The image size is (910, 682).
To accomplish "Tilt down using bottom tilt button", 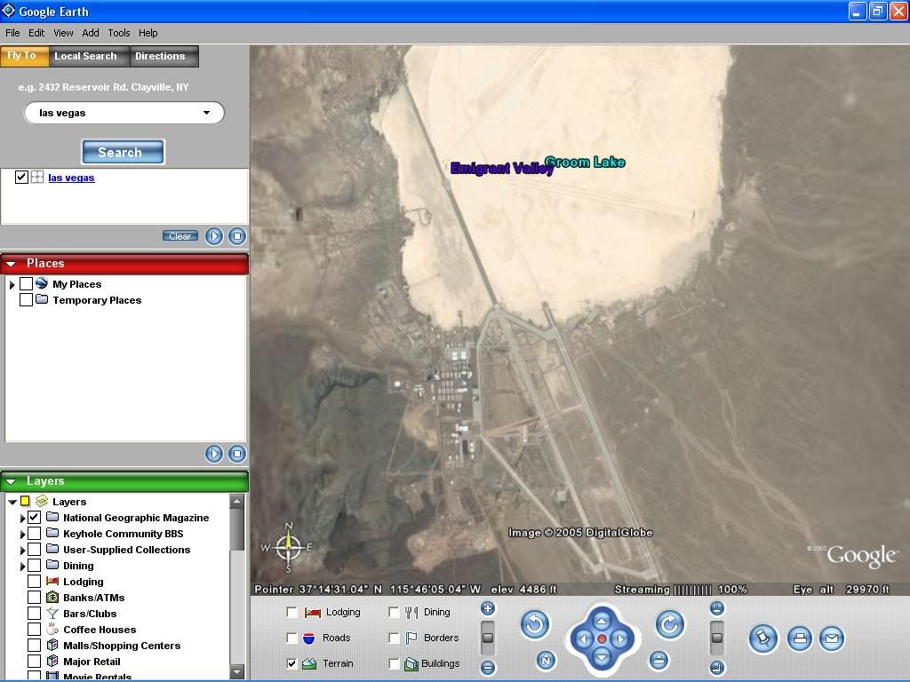I will (x=717, y=668).
